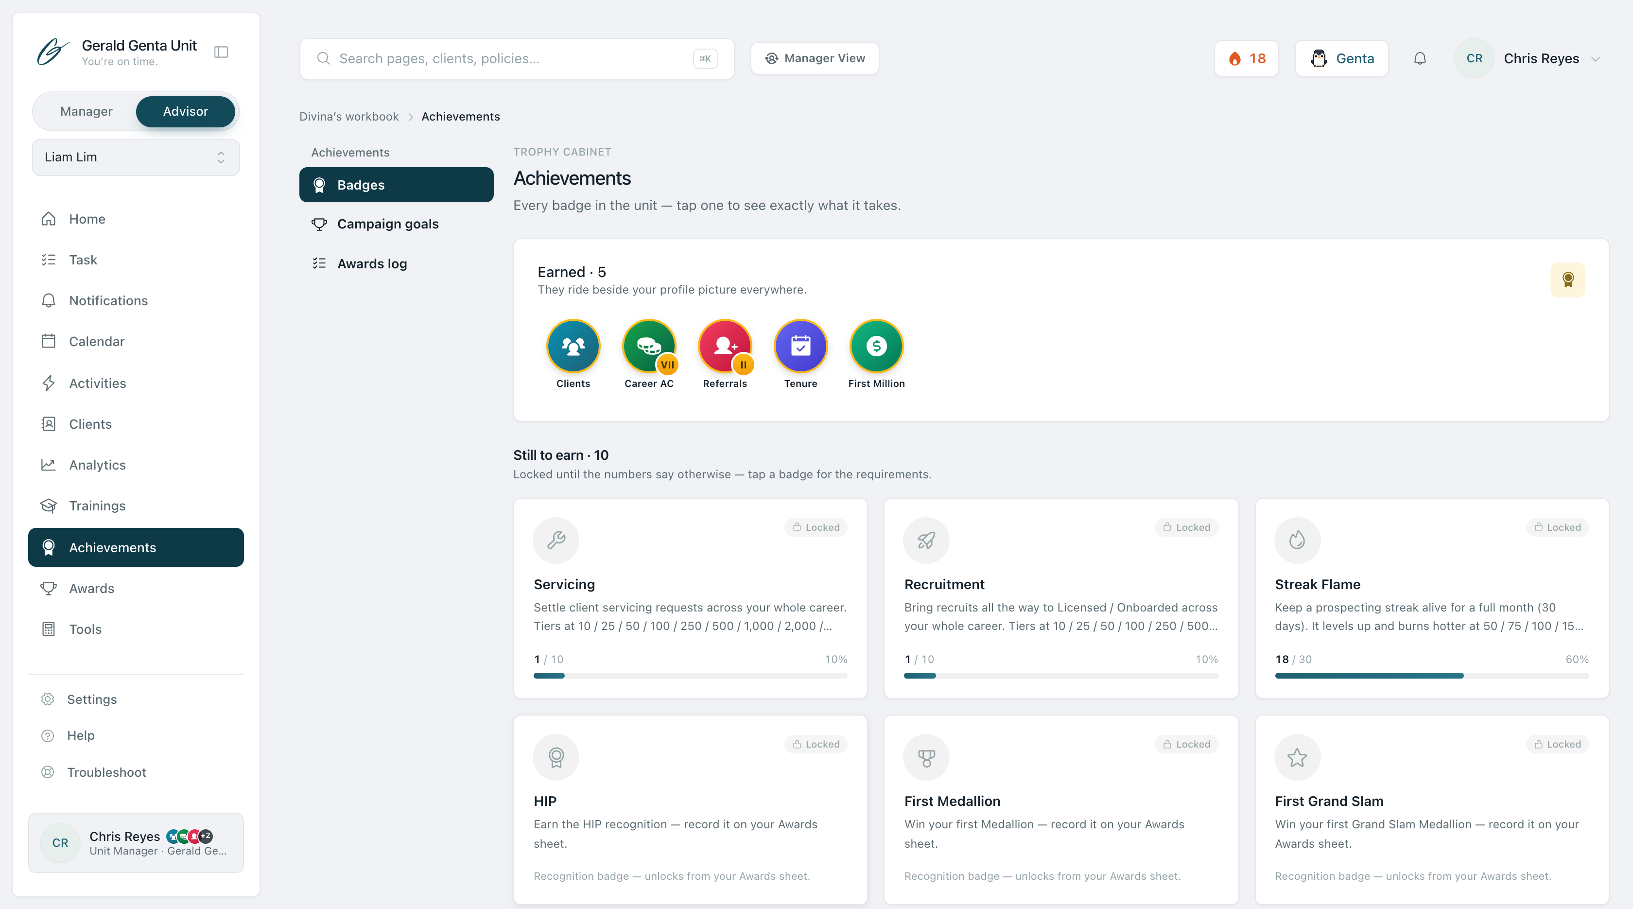Screen dimensions: 1633x909
Task: Open the First Million badge
Action: coord(877,346)
